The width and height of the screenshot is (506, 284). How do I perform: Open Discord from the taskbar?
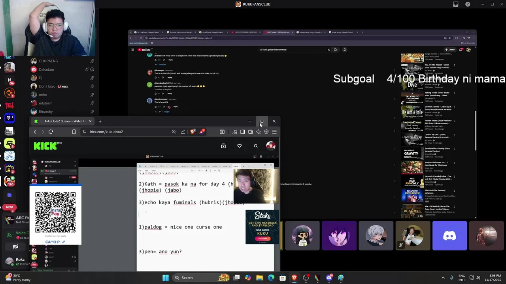click(329, 278)
